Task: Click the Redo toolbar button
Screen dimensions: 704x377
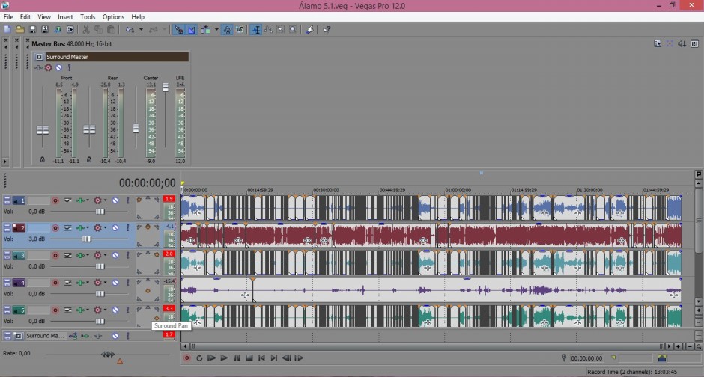Action: [x=153, y=30]
